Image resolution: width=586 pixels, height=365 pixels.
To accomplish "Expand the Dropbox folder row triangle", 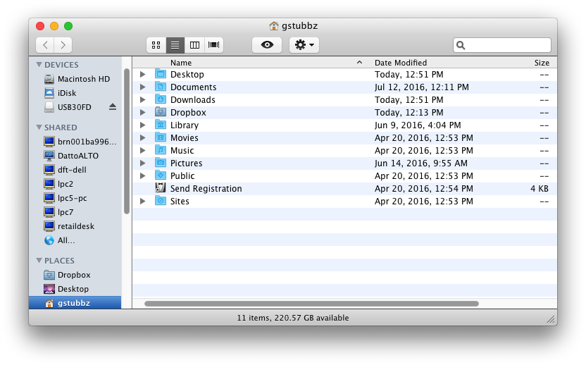I will (x=142, y=113).
